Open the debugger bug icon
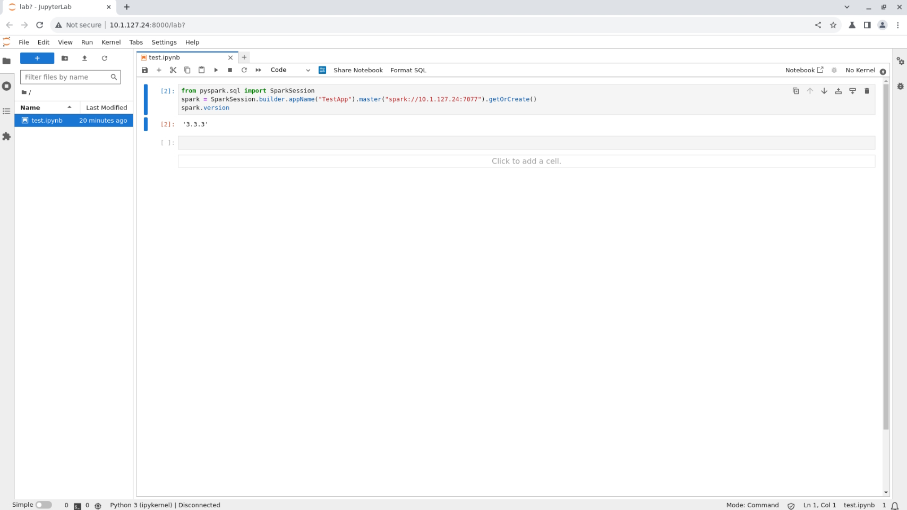This screenshot has height=510, width=907. coord(900,86)
